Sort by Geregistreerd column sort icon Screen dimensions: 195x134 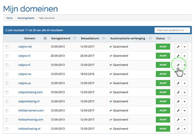[x=75, y=38]
